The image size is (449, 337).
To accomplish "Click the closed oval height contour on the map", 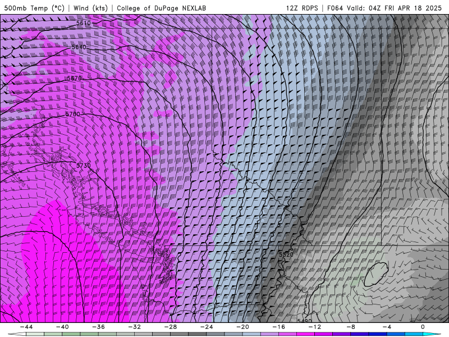I will point(376,275).
